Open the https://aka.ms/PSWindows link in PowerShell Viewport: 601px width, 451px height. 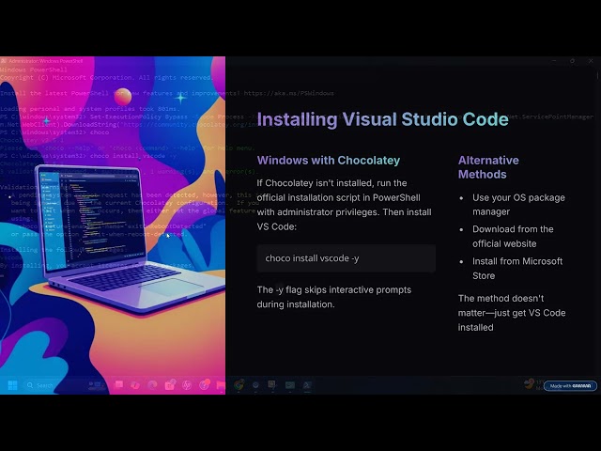[288, 93]
